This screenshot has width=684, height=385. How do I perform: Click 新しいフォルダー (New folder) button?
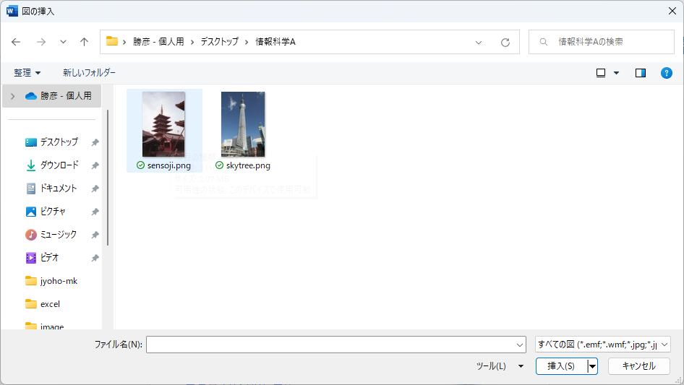click(89, 73)
